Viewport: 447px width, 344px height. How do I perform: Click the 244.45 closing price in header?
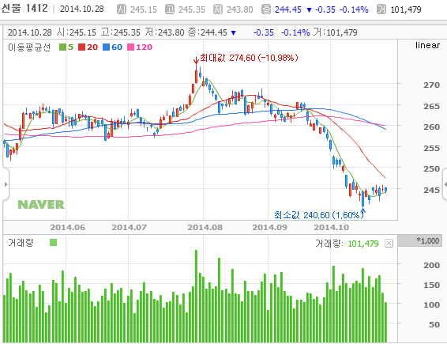[x=288, y=9]
